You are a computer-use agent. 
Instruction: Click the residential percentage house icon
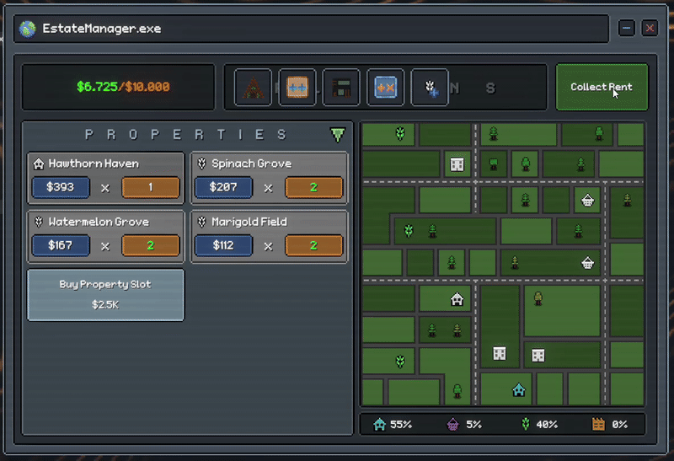click(380, 425)
